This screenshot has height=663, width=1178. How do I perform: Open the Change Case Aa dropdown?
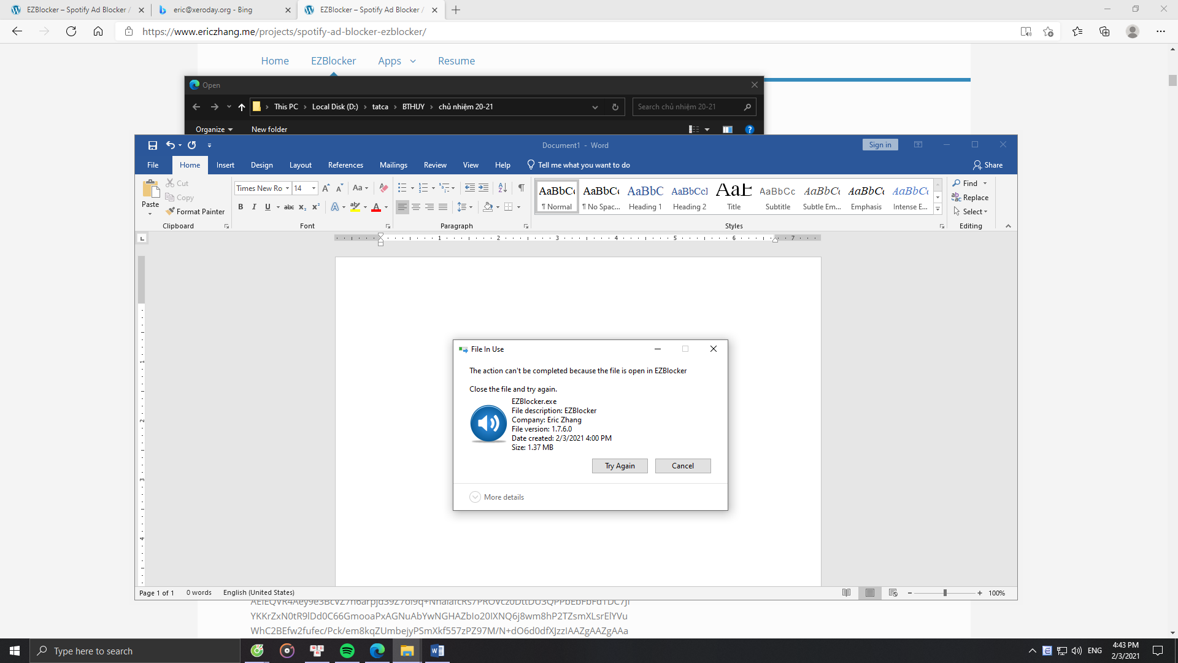(x=360, y=188)
